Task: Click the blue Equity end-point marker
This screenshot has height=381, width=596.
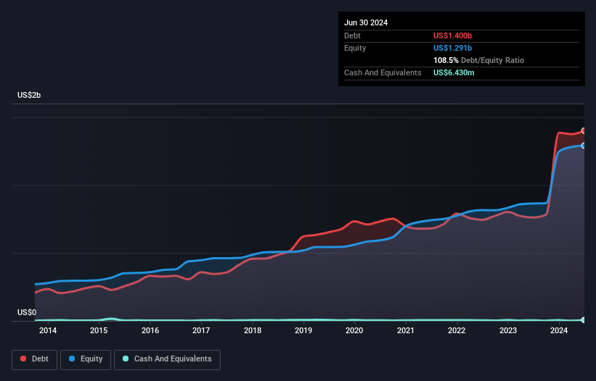Action: (584, 146)
